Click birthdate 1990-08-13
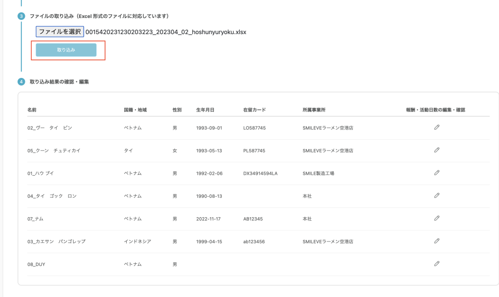 209,196
